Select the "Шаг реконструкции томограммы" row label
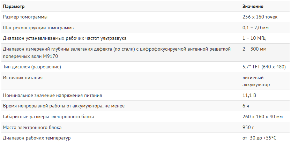Image resolution: width=291 pixels, height=143 pixels. [x=38, y=28]
